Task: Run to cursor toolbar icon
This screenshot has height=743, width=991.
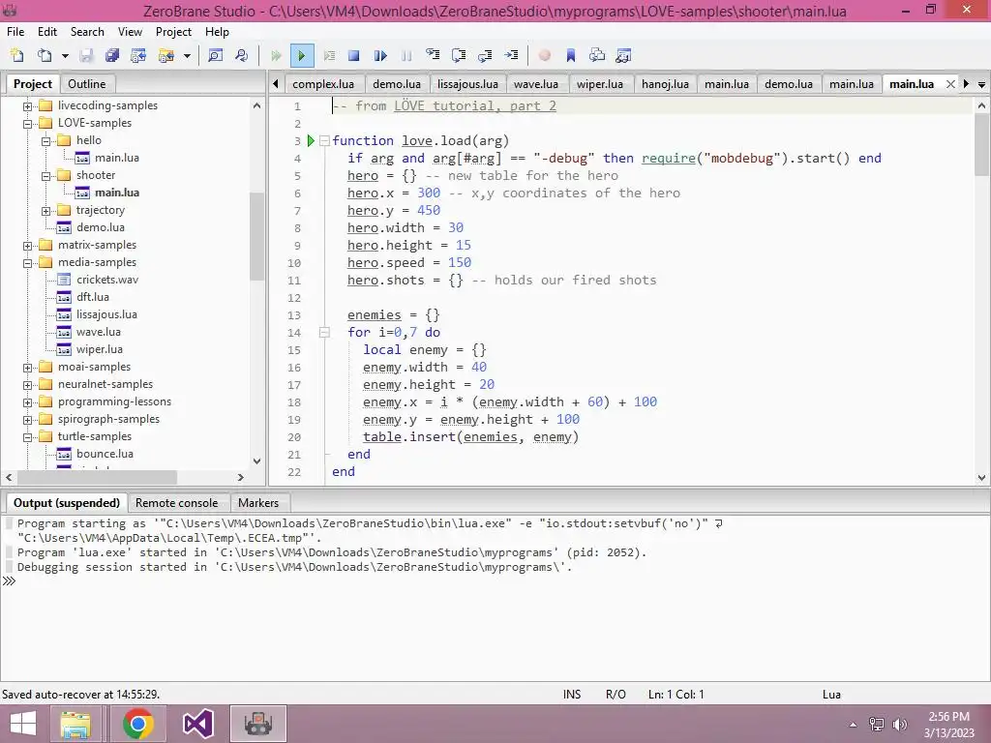Action: [x=511, y=55]
